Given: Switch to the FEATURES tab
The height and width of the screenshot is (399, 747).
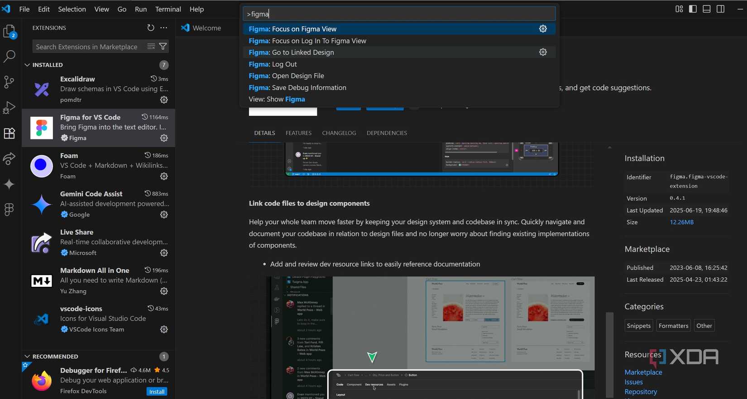Looking at the screenshot, I should coord(299,133).
